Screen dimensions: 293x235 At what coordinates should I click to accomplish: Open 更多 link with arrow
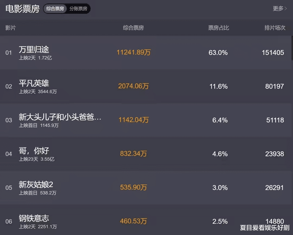(x=280, y=9)
